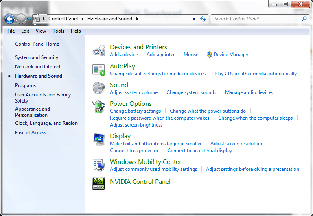Click the Display monitor icon
The image size is (313, 216).
click(99, 140)
